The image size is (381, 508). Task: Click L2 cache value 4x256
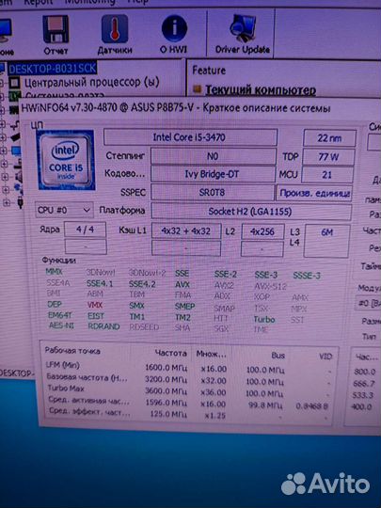tap(262, 232)
